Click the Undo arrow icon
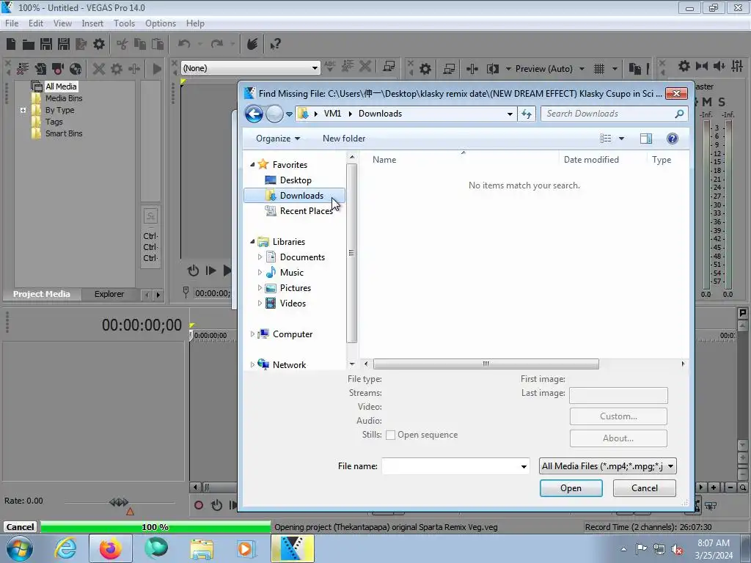The width and height of the screenshot is (751, 563). click(184, 44)
